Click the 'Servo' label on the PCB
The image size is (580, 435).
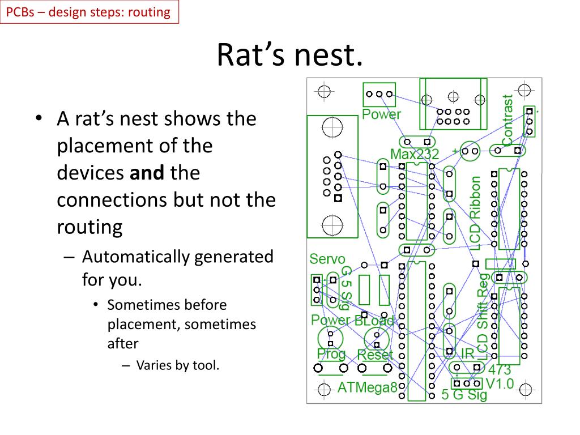pos(327,259)
